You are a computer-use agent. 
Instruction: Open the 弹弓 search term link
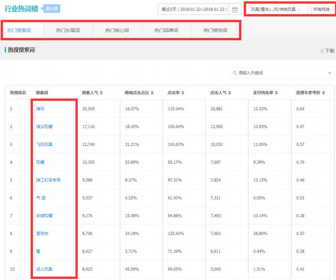pos(40,109)
